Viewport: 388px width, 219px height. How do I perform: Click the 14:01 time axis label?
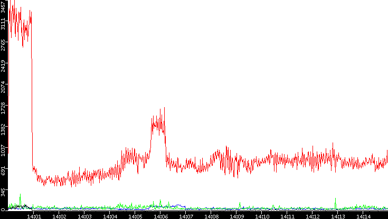tap(34, 216)
